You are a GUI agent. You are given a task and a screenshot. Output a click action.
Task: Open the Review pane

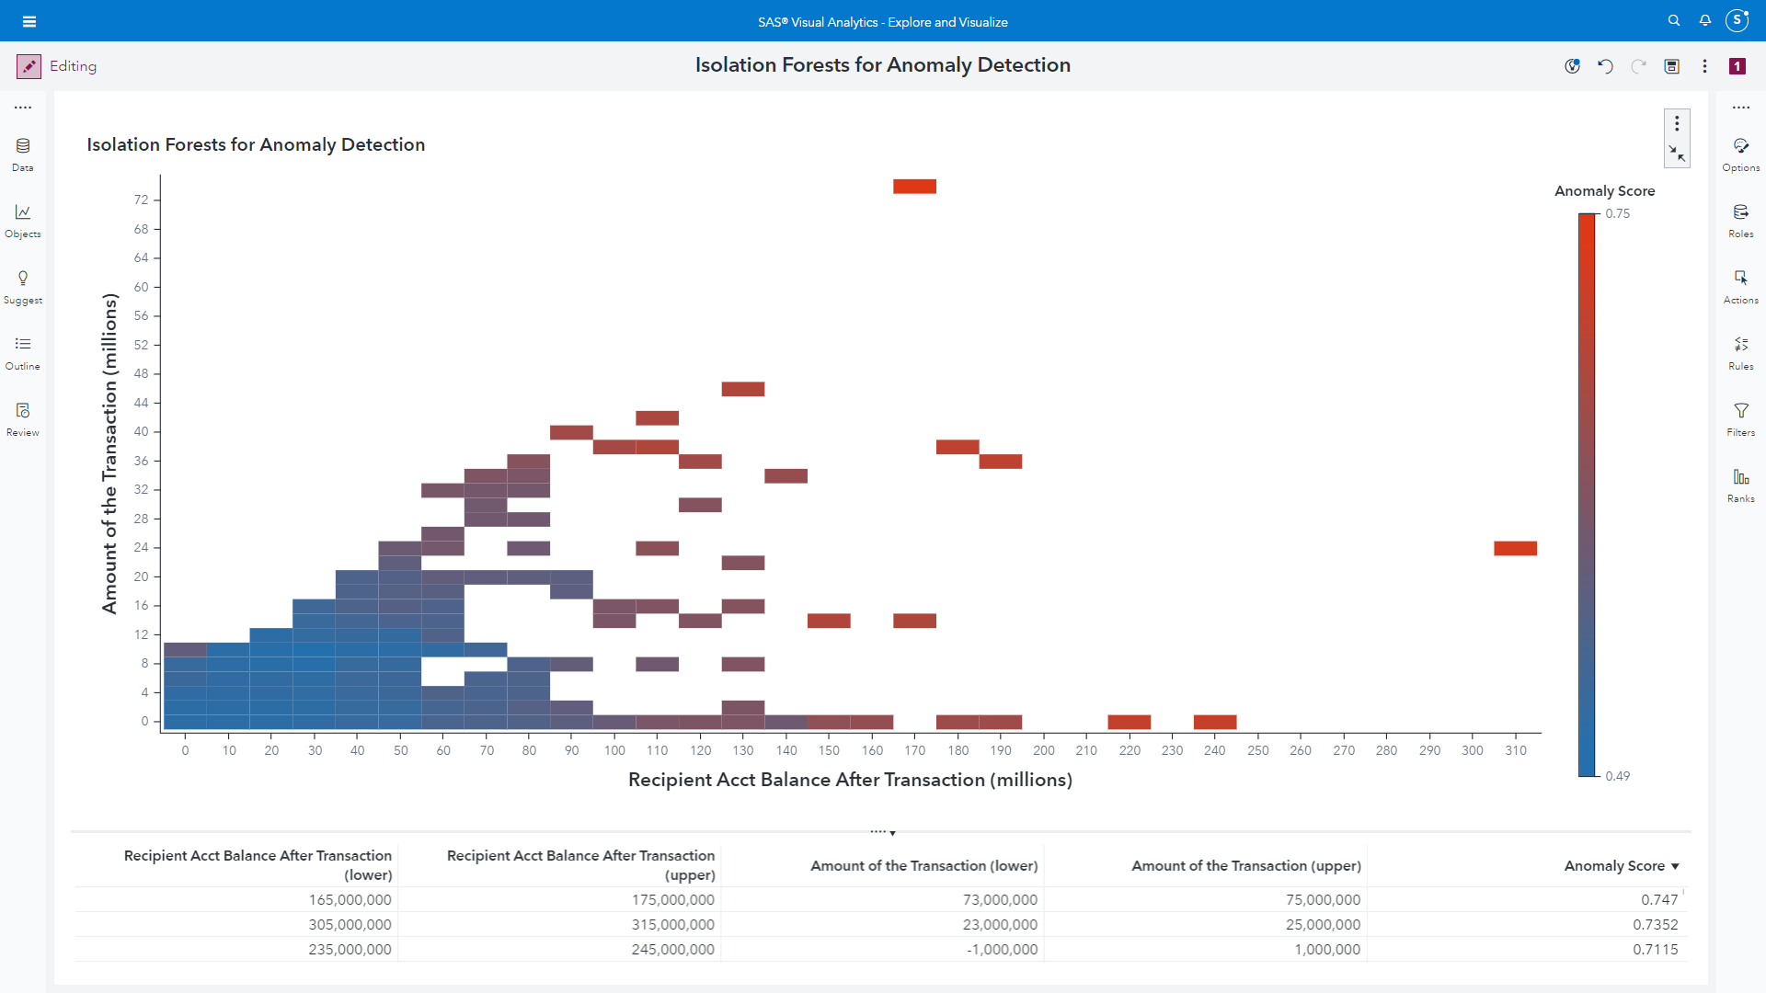click(23, 418)
